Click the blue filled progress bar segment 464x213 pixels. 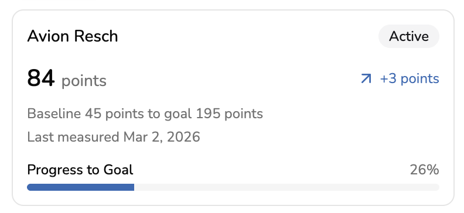[80, 187]
